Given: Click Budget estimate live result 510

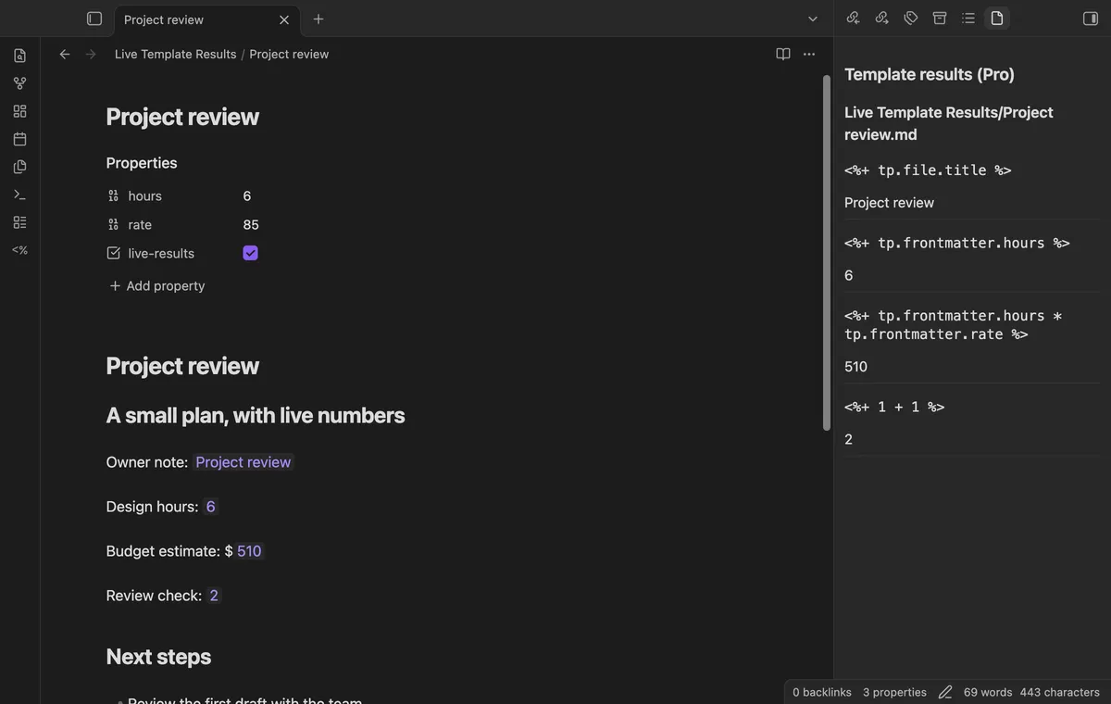Looking at the screenshot, I should click(249, 551).
